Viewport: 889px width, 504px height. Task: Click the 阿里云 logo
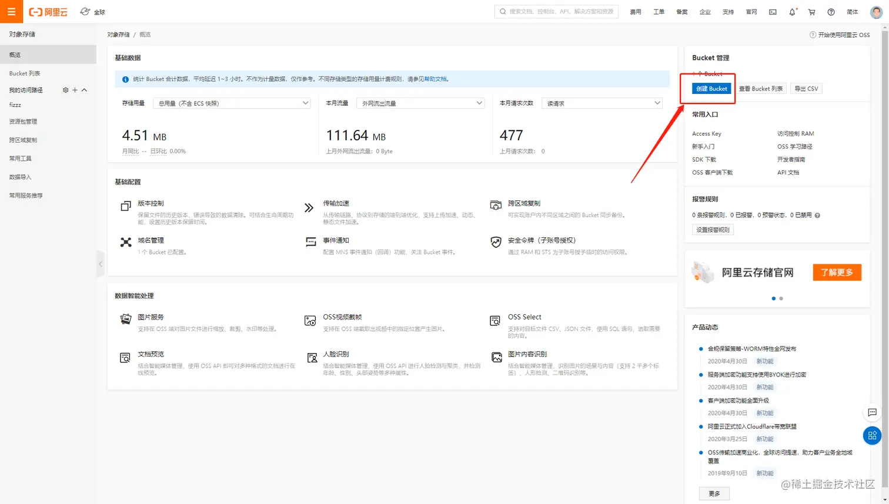point(48,12)
